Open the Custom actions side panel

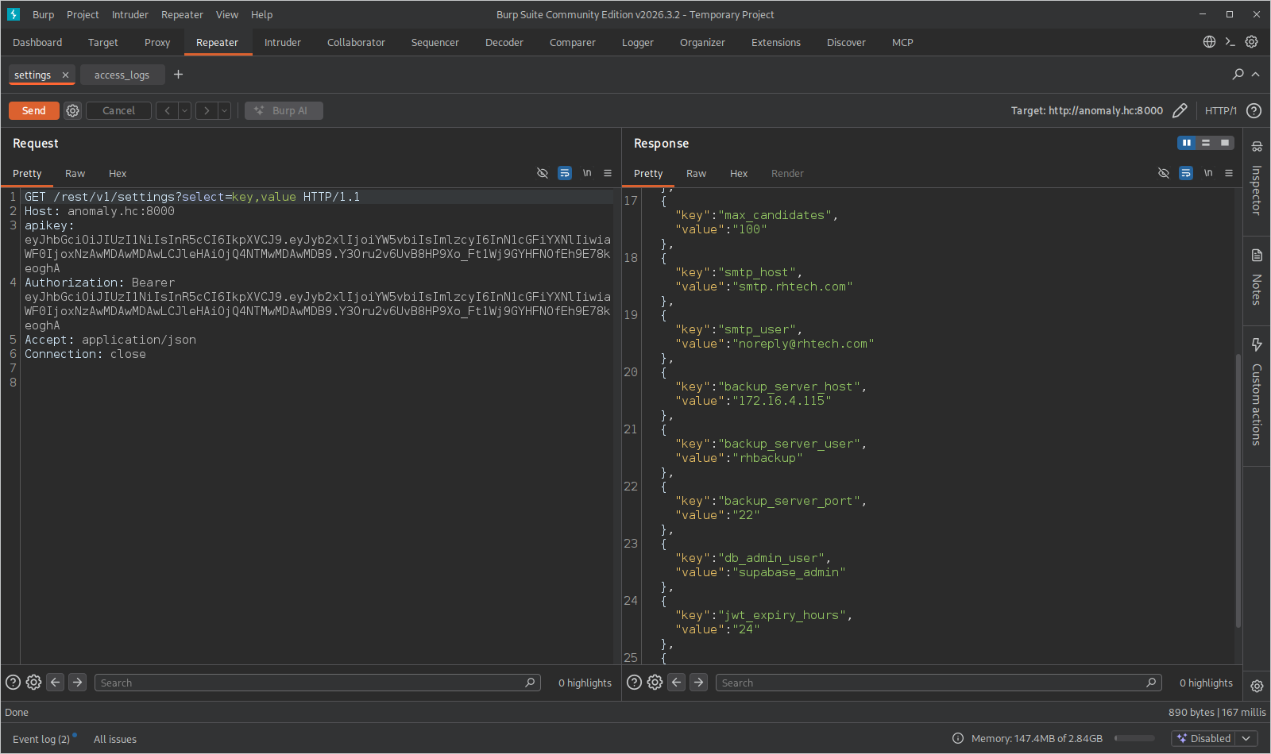pos(1257,393)
